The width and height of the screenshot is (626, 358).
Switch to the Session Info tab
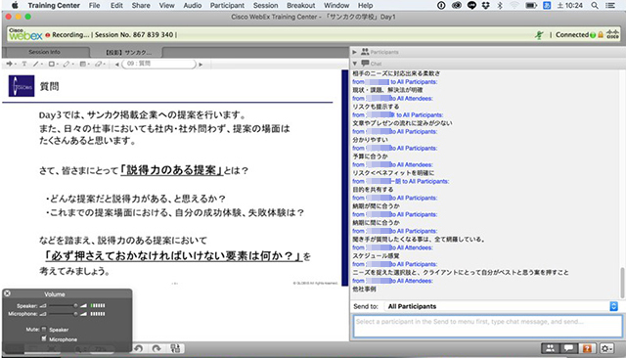(45, 52)
